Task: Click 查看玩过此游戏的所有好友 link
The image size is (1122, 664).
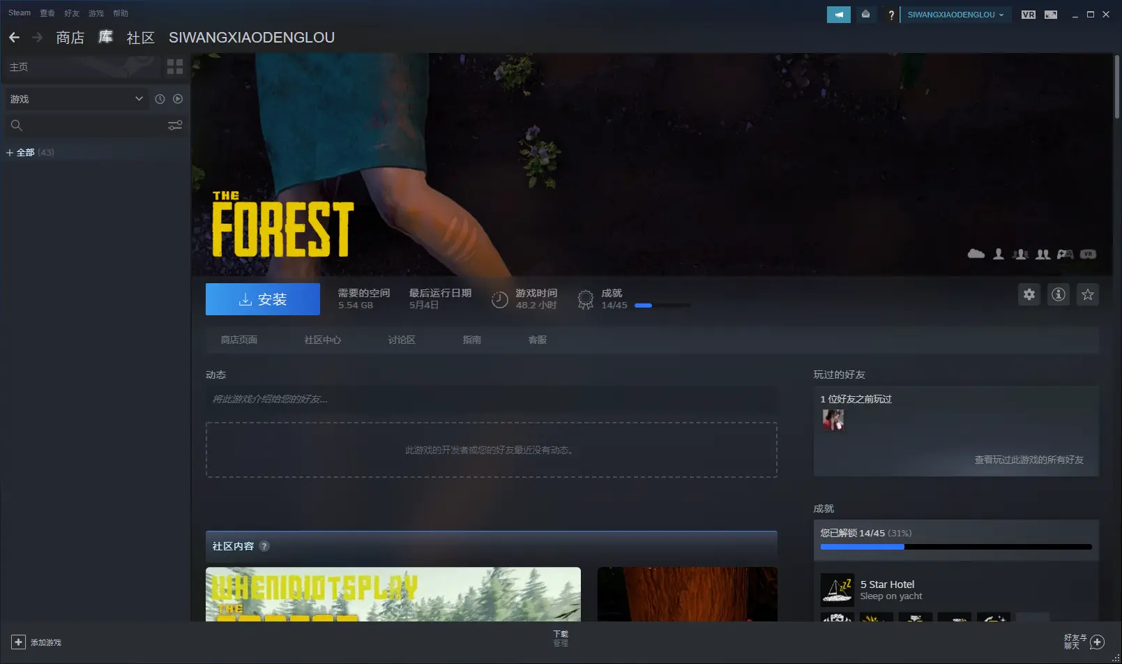Action: point(1029,460)
